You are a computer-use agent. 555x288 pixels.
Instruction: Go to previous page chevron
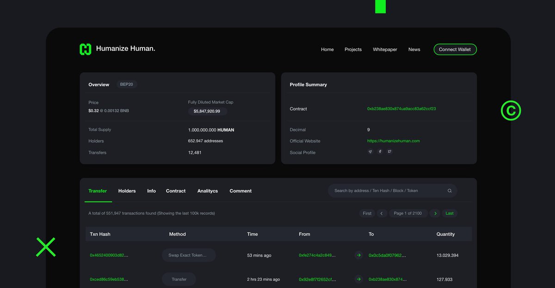[382, 213]
